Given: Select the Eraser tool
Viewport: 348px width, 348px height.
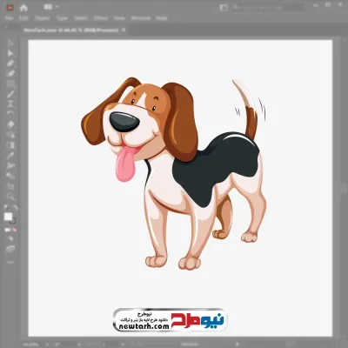Looking at the screenshot, I should 10,124.
